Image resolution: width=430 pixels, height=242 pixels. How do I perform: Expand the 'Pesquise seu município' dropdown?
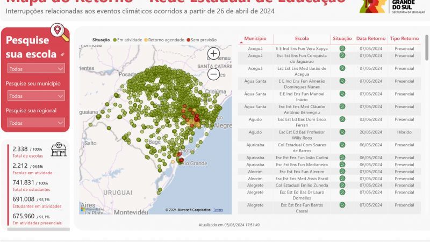click(37, 96)
